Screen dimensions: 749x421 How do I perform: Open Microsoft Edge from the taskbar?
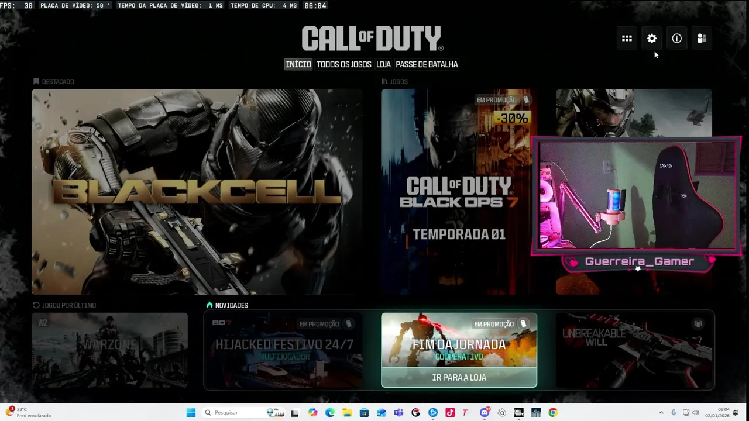coord(329,413)
